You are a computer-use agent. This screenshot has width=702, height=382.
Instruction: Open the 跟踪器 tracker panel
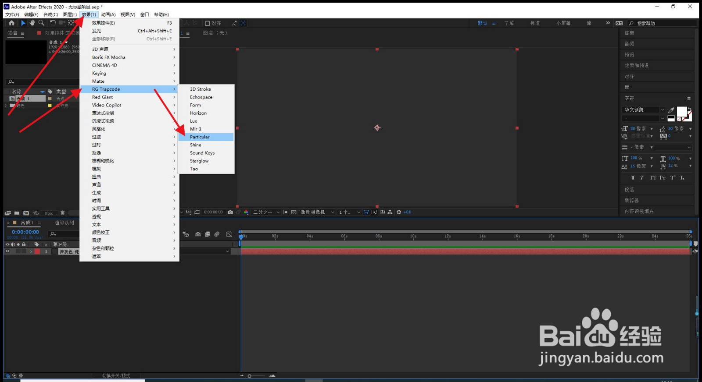coord(632,201)
